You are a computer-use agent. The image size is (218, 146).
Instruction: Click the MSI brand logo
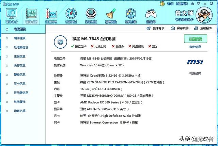195,62
